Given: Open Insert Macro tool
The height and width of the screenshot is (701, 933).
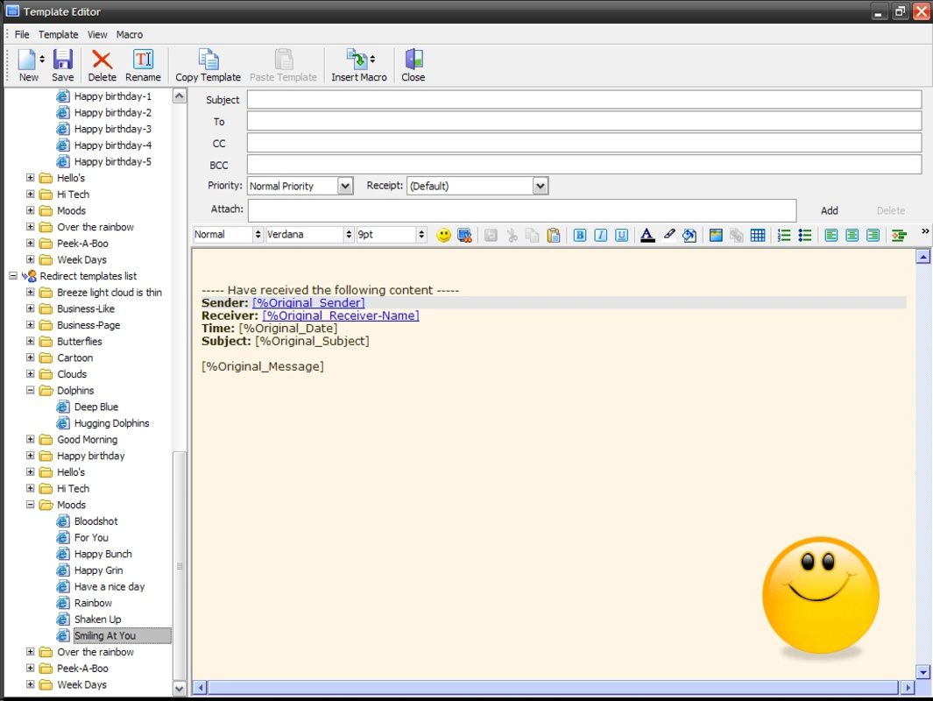Looking at the screenshot, I should 357,60.
